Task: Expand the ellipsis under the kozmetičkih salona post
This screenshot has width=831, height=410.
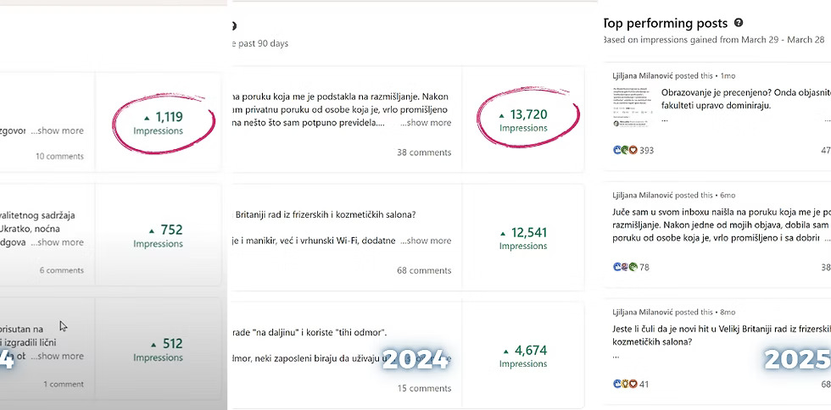Action: coord(617,355)
